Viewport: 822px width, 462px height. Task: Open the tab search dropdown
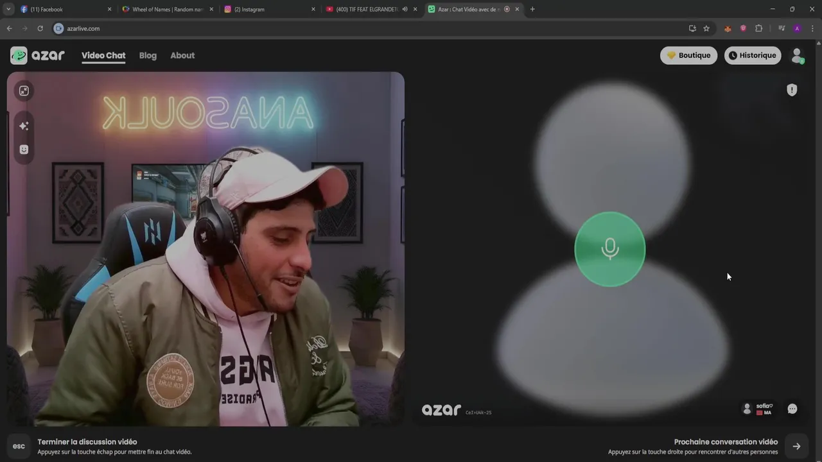coord(8,9)
